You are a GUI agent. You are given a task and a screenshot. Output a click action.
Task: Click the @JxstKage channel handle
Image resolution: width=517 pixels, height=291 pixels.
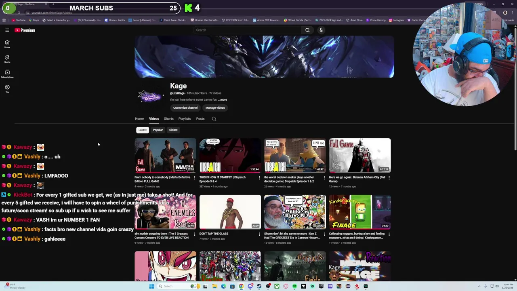point(177,93)
